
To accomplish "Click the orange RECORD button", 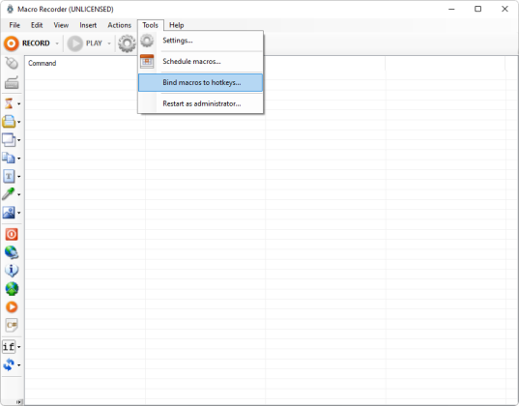I will pyautogui.click(x=27, y=43).
